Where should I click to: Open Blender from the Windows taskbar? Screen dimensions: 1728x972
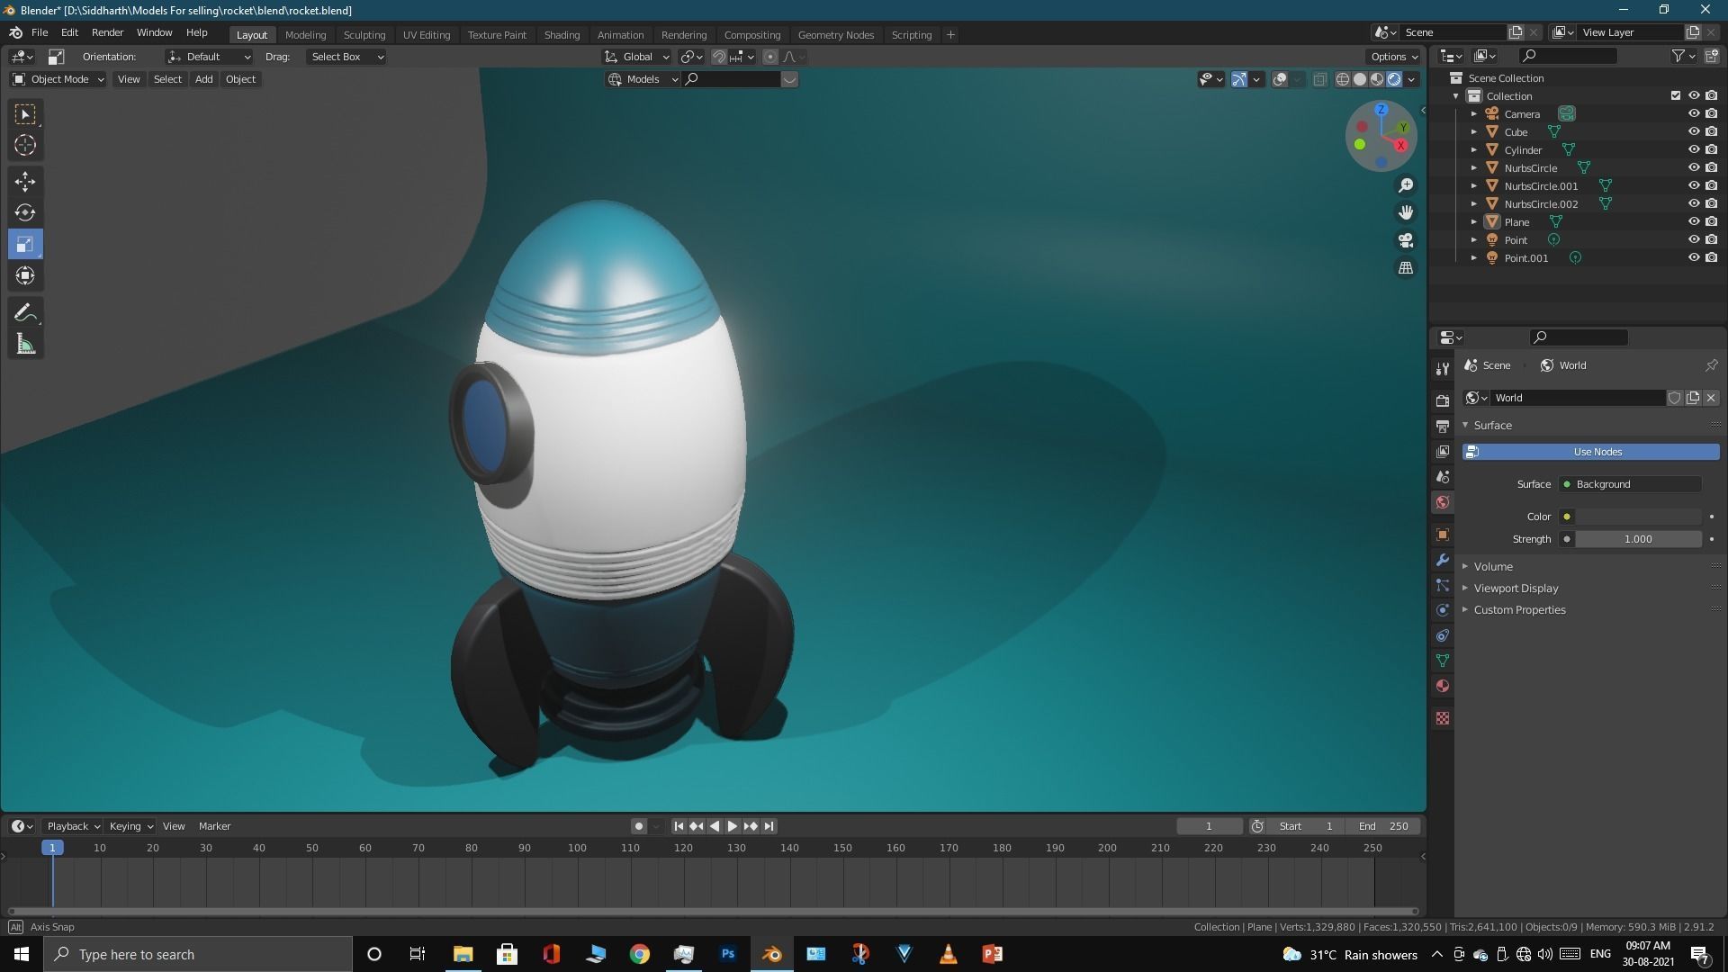pos(772,954)
